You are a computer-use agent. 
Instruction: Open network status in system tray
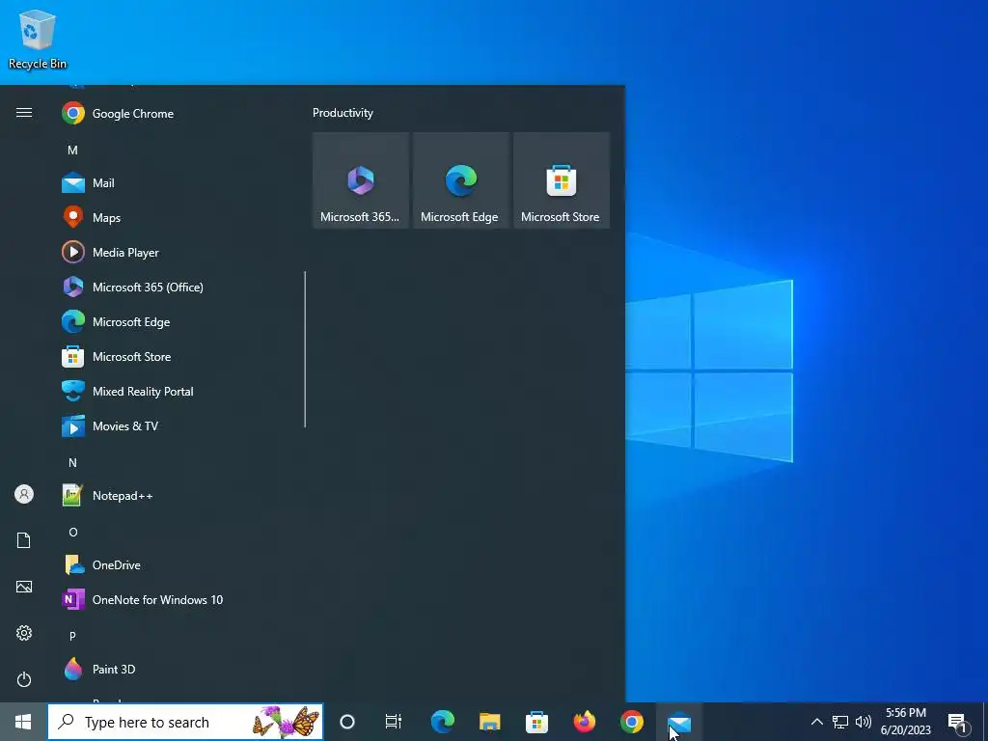click(840, 722)
